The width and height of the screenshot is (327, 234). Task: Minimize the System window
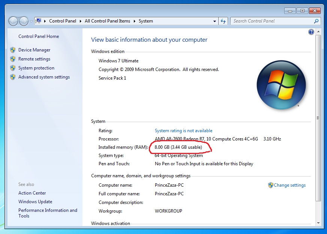point(290,11)
